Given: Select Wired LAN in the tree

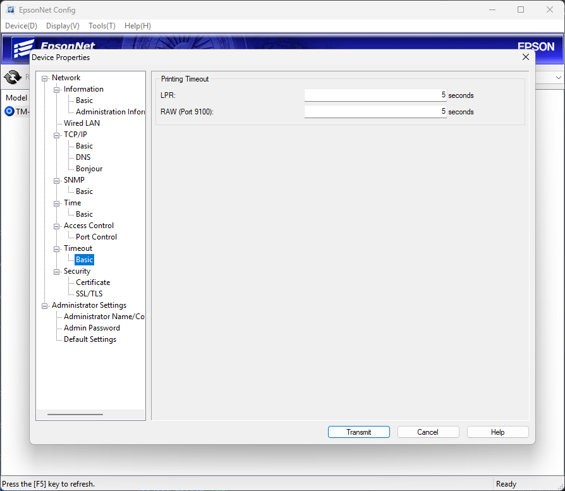Looking at the screenshot, I should (82, 123).
